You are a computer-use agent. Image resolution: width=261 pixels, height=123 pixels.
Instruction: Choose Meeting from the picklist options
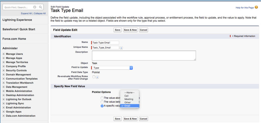(129, 99)
